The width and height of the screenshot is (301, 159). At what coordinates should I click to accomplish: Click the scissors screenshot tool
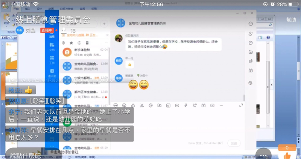(142, 105)
